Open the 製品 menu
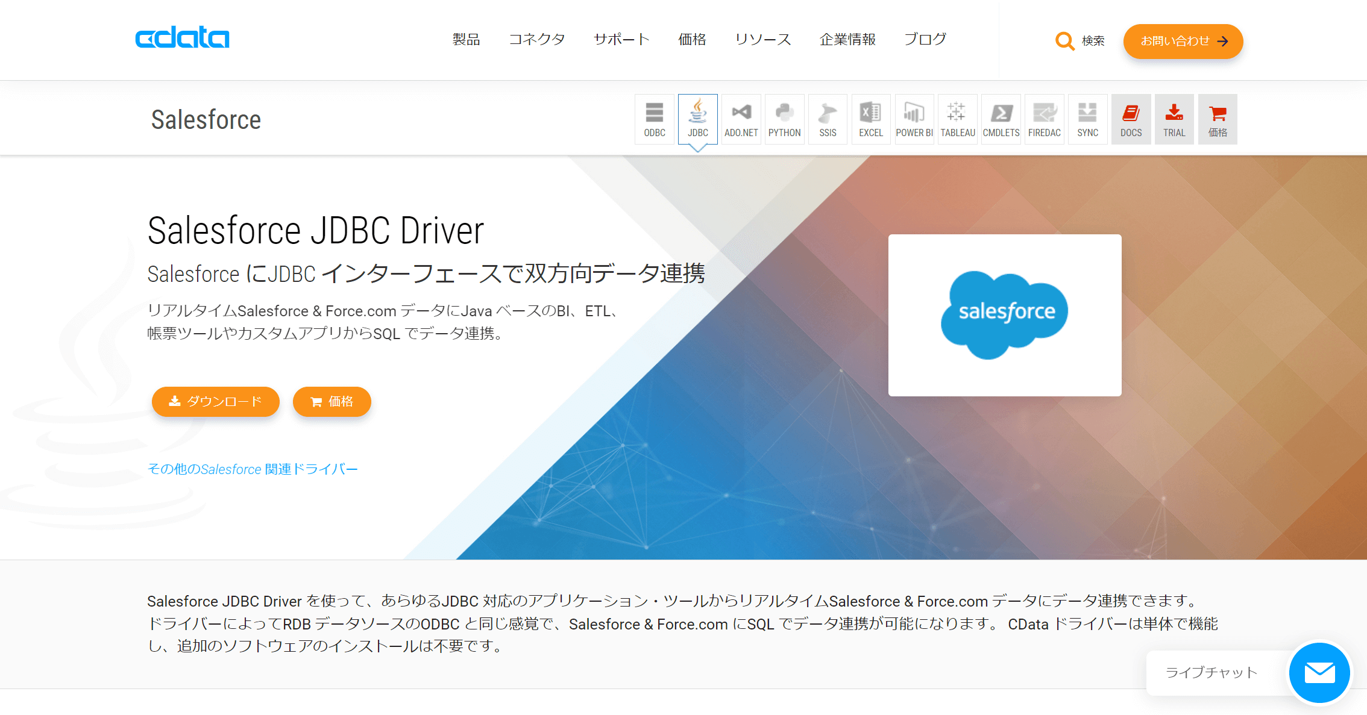 (466, 40)
